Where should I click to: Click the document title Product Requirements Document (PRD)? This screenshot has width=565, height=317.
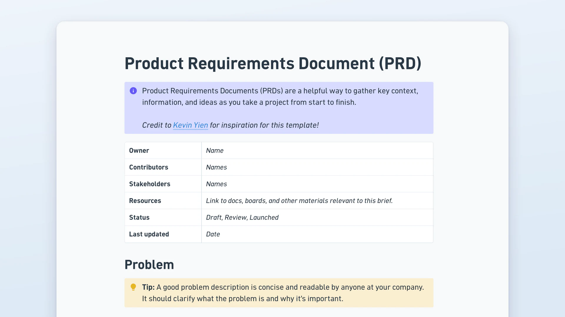tap(273, 63)
